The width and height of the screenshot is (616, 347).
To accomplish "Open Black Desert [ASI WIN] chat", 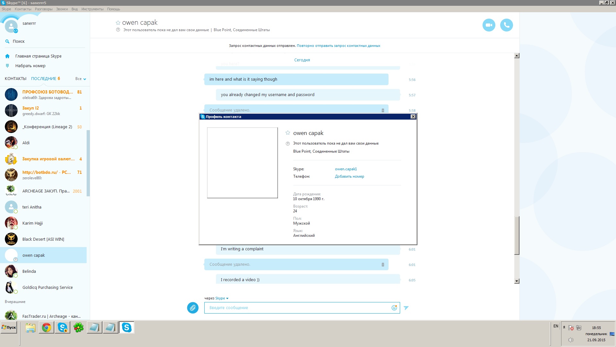I will point(43,239).
